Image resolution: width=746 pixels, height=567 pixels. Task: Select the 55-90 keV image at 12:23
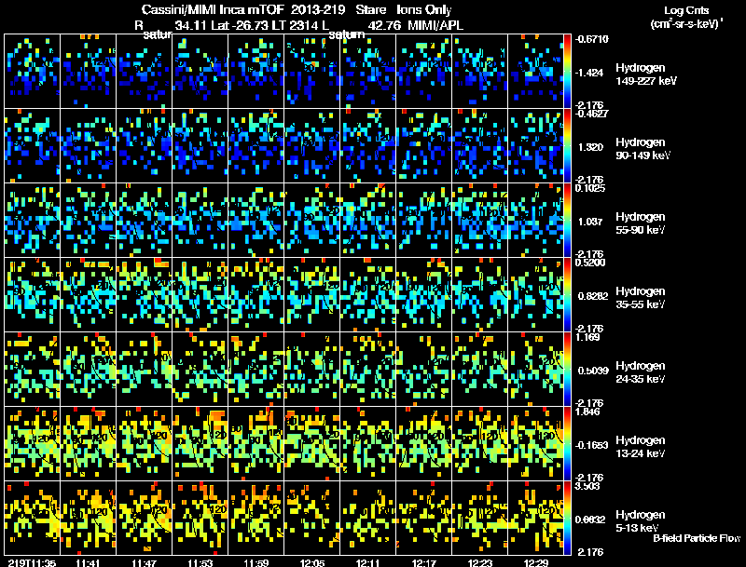pyautogui.click(x=479, y=220)
